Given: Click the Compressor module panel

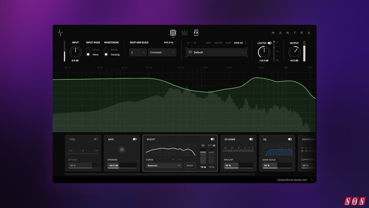Looking at the screenshot, I should pos(307,153).
